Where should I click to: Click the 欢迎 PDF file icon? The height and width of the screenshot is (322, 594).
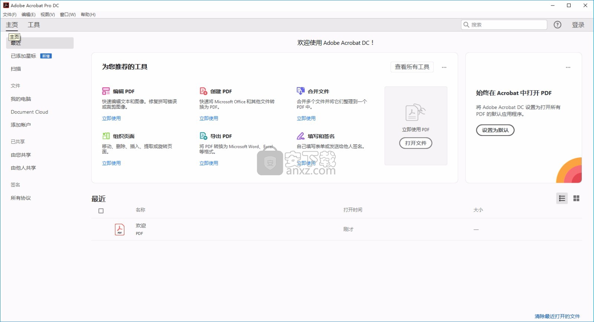click(120, 229)
